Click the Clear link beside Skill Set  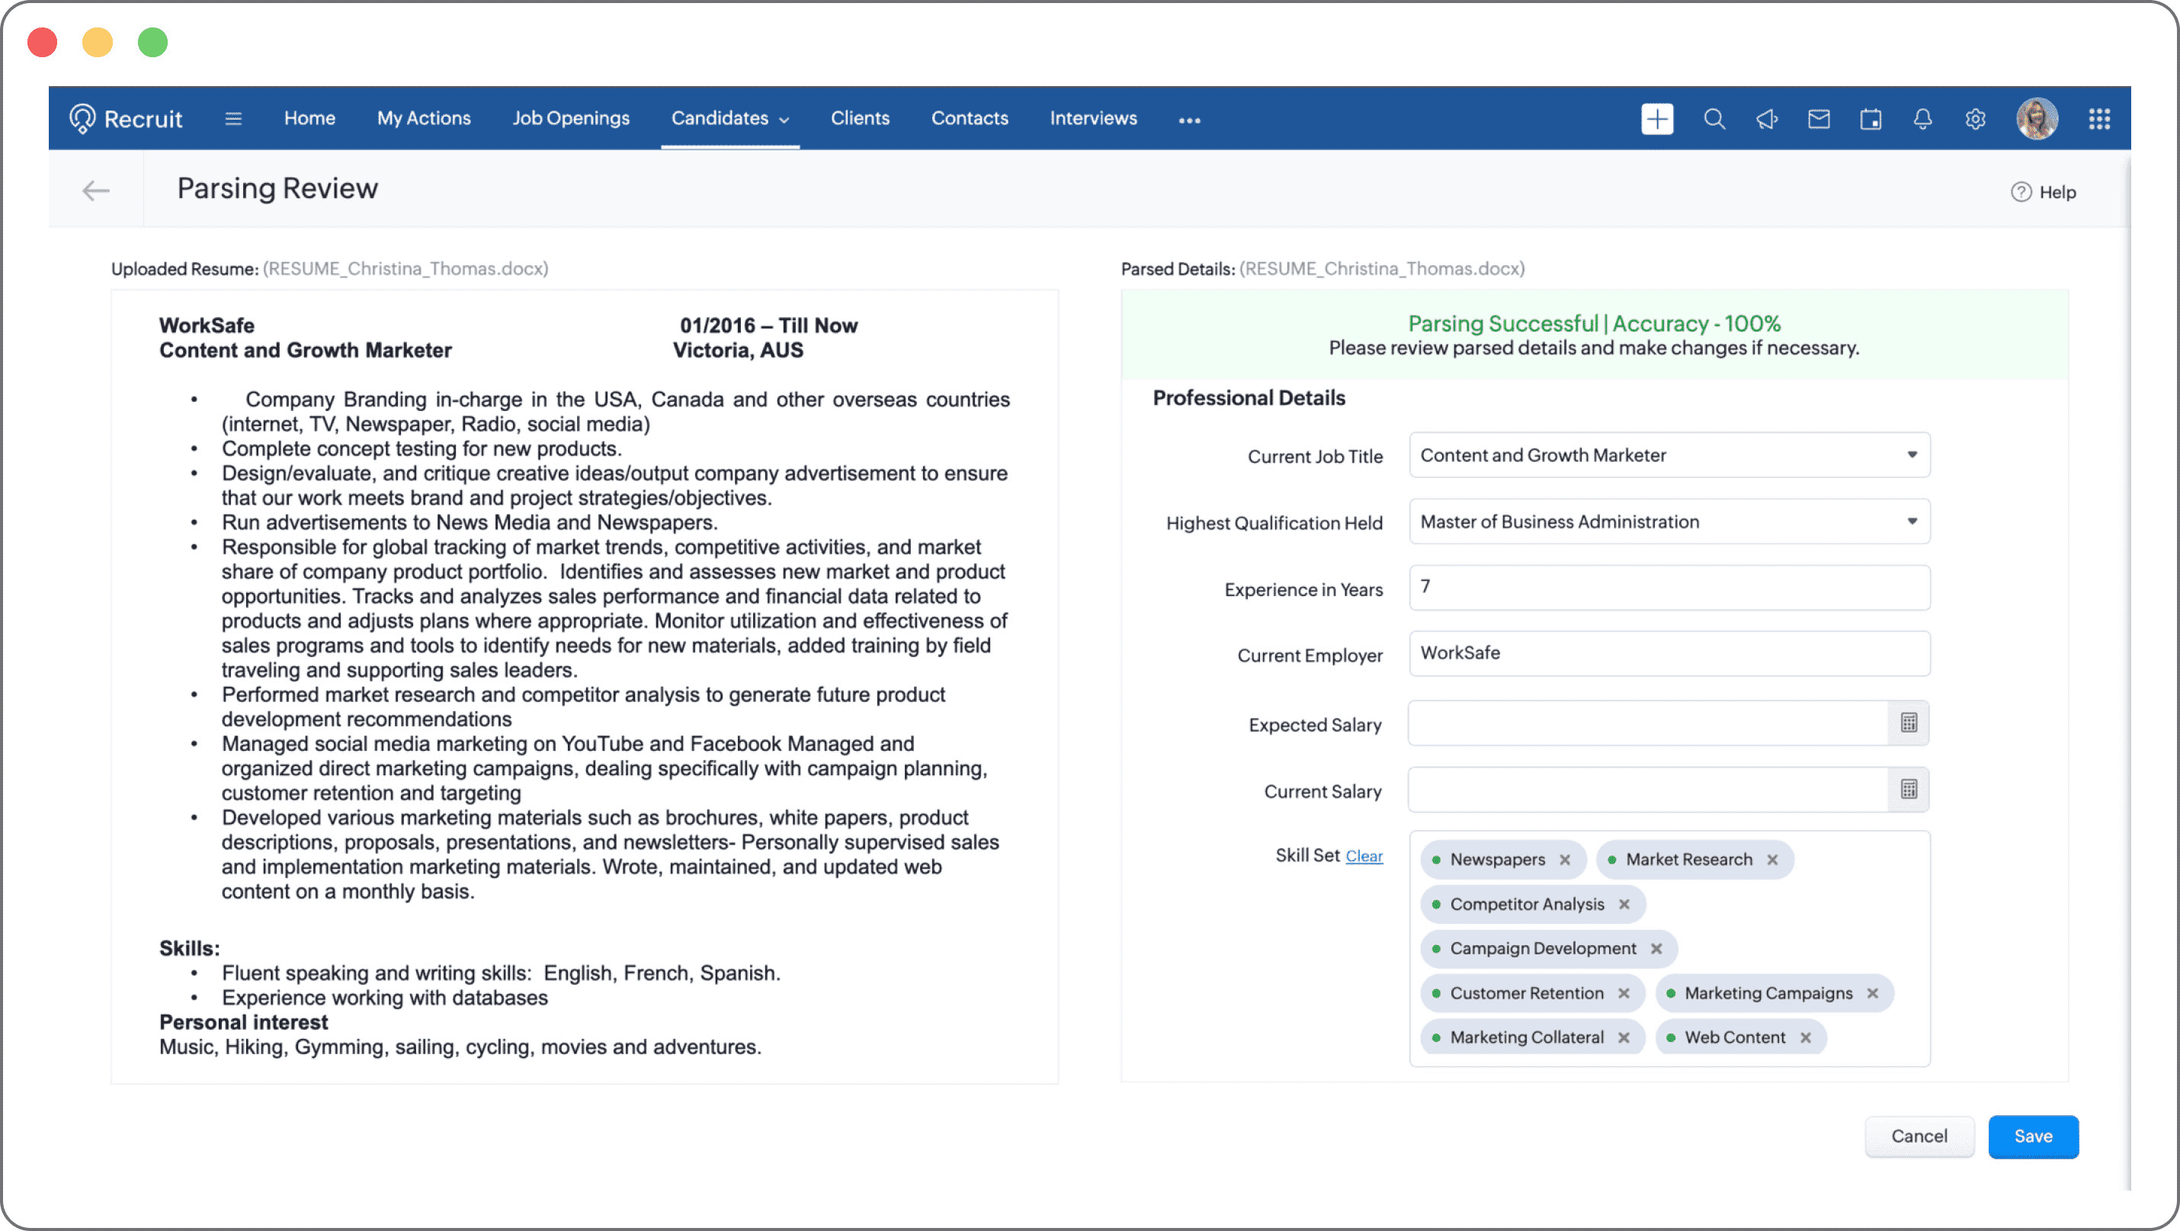click(x=1364, y=856)
